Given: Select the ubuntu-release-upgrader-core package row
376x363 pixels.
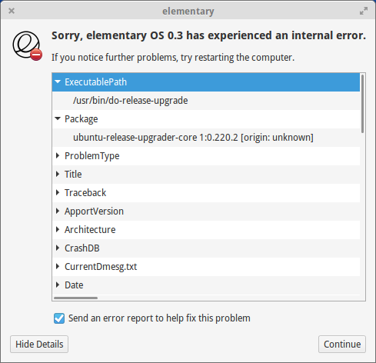Looking at the screenshot, I should [x=206, y=138].
